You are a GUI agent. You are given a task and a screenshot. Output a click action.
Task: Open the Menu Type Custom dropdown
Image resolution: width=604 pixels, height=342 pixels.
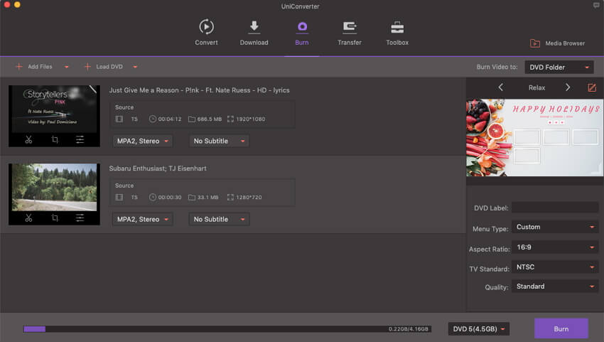(x=554, y=228)
